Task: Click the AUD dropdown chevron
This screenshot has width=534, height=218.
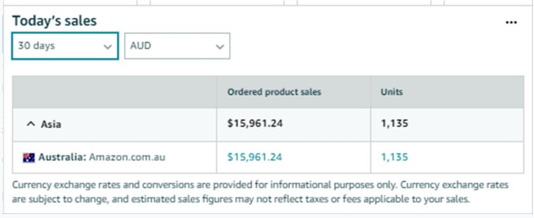Action: (x=220, y=46)
